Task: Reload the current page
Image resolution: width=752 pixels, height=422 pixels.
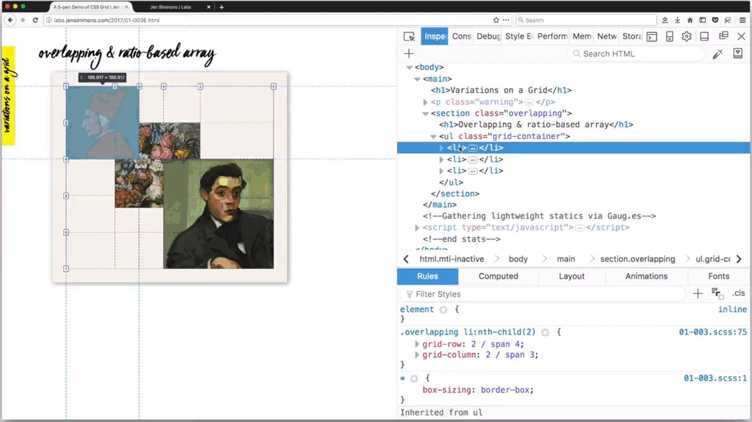Action: click(x=35, y=20)
